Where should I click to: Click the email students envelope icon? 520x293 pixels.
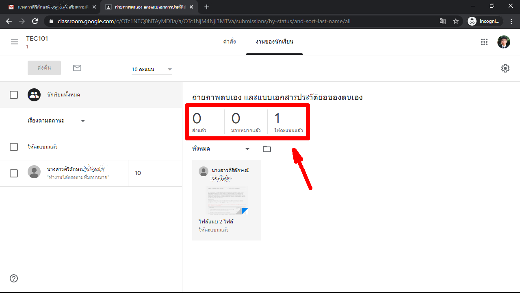tap(77, 68)
